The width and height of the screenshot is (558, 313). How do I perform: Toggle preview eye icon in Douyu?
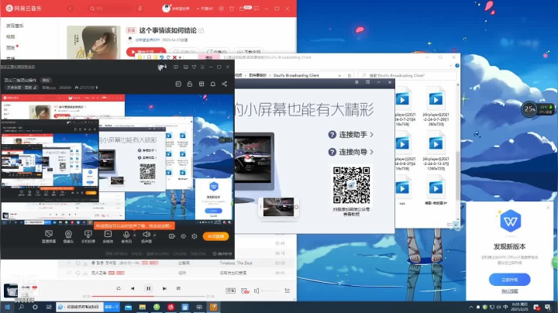[183, 236]
